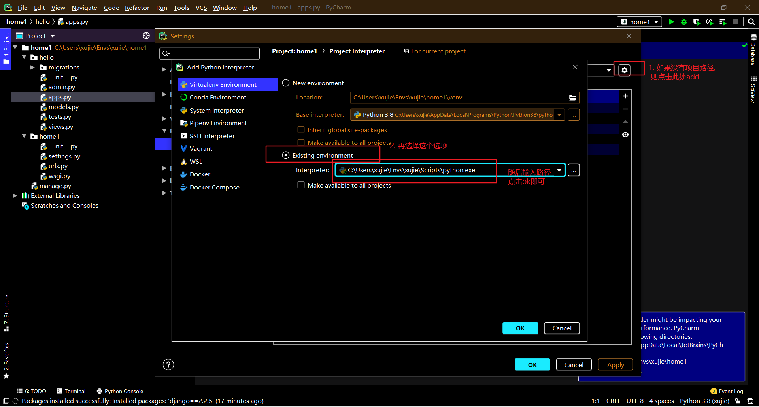The height and width of the screenshot is (407, 759).
Task: Click the upgrade package up-arrow icon
Action: 625,122
